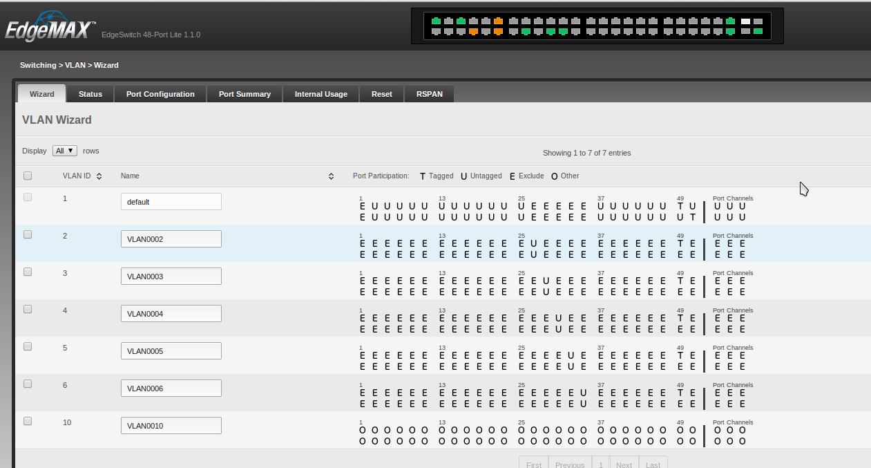
Task: Check the VLAN0002 row checkbox
Action: 28,234
